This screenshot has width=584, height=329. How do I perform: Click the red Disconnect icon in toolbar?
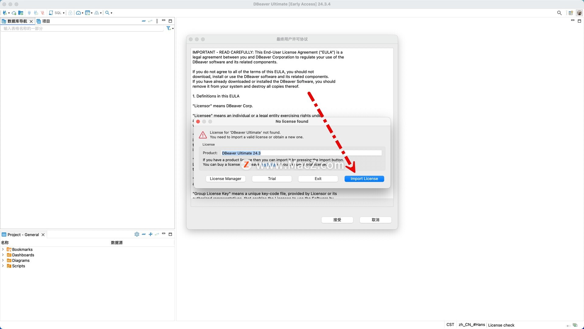click(x=43, y=13)
